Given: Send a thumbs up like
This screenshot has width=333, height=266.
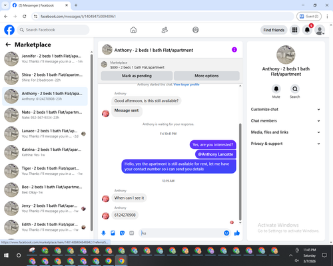Looking at the screenshot, I should [x=237, y=233].
